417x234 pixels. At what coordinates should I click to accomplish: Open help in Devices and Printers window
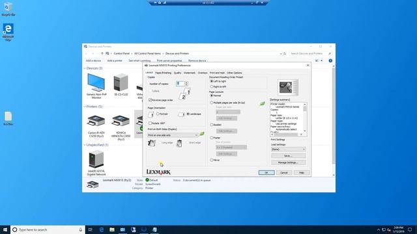[330, 60]
